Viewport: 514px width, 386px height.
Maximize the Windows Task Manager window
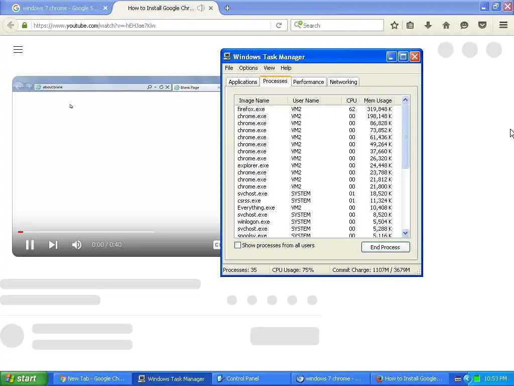pos(403,57)
